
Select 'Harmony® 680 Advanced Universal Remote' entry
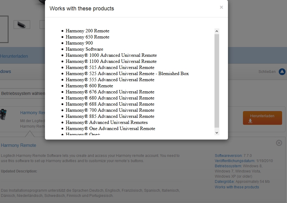click(110, 98)
